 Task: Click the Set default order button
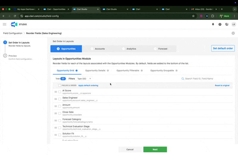[x=223, y=48]
